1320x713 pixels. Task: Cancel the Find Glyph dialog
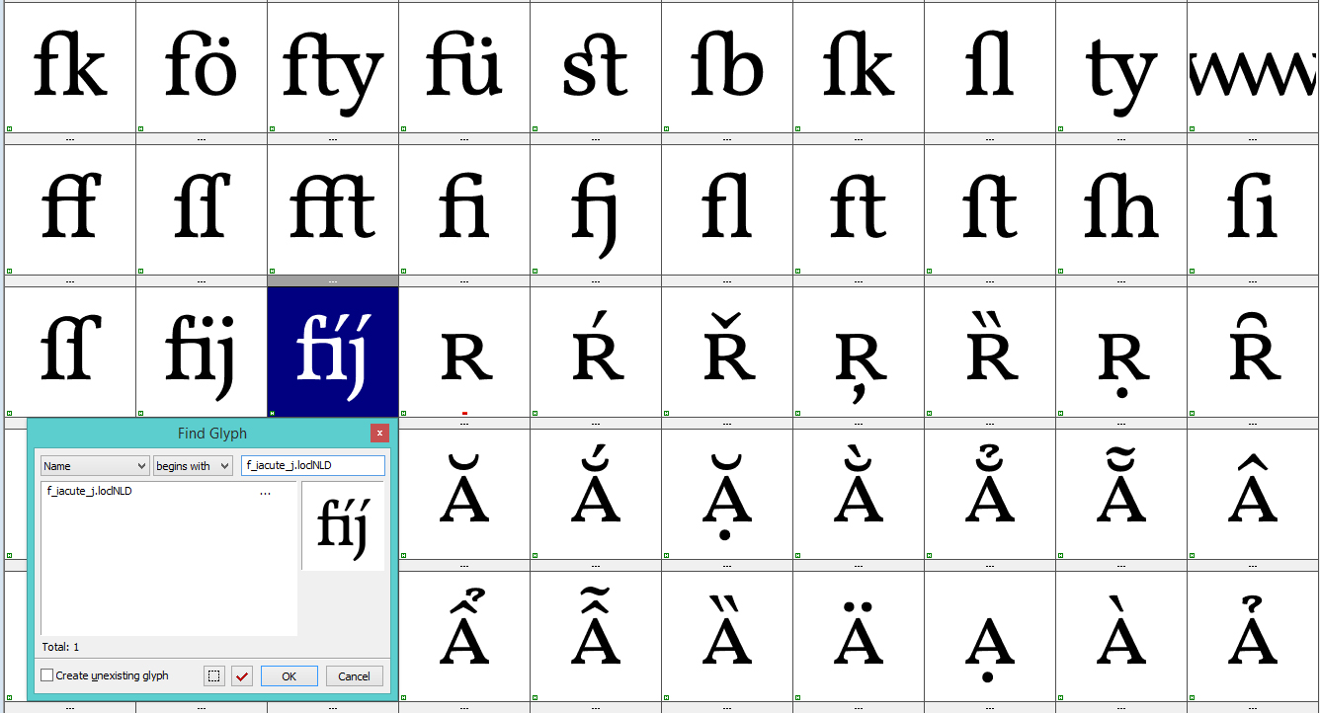pos(354,676)
